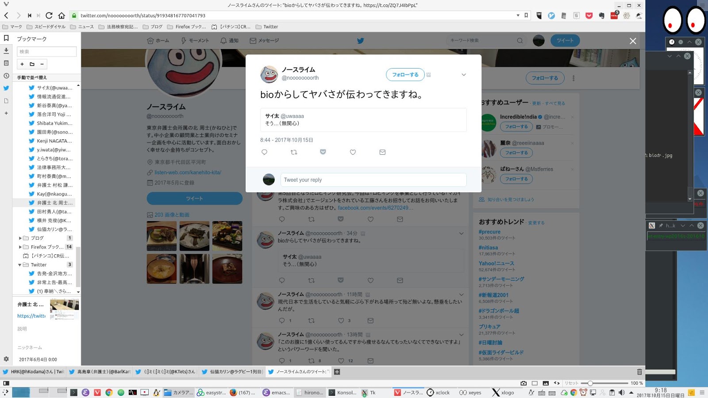Expand the ブログ bookmark folder
The image size is (708, 398).
tap(20, 238)
